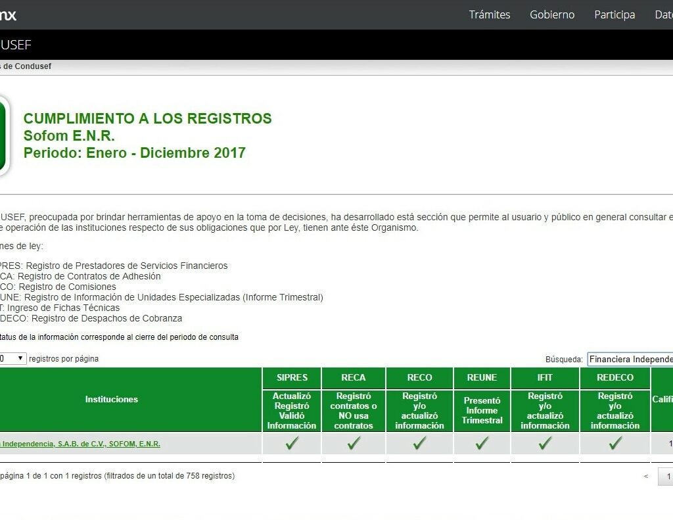Click RECA checkmark in results row
This screenshot has width=673, height=520.
pos(354,443)
